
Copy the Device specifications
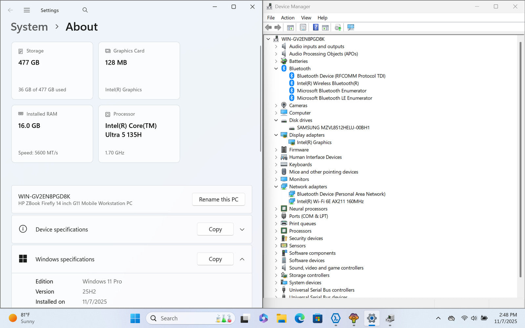tap(215, 229)
